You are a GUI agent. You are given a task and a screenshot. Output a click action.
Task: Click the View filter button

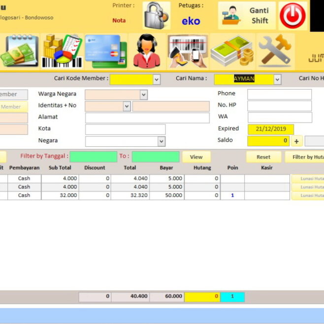pyautogui.click(x=196, y=157)
